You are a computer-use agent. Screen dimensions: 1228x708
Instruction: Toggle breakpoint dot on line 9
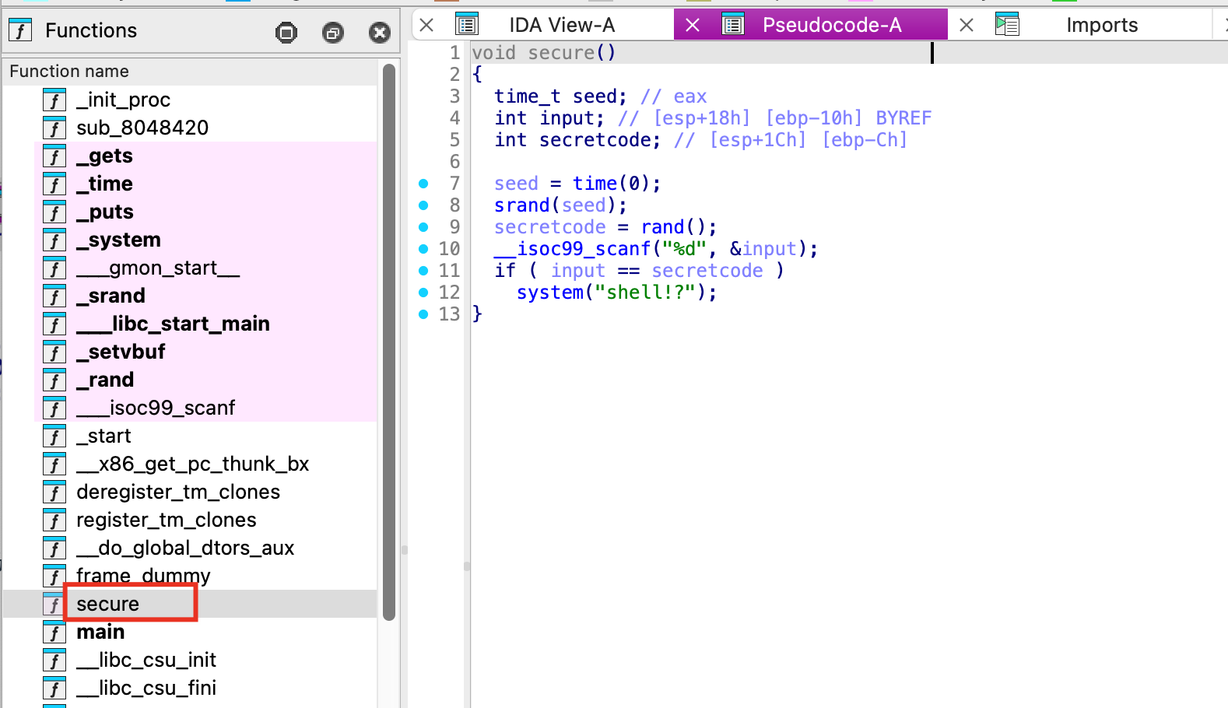pos(423,227)
